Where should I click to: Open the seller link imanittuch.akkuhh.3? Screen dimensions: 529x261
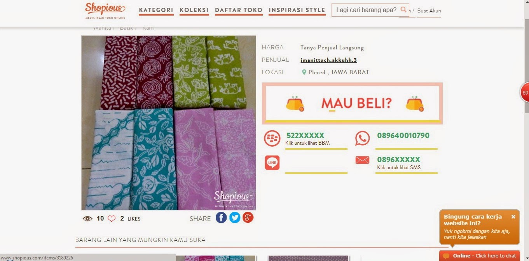(329, 60)
